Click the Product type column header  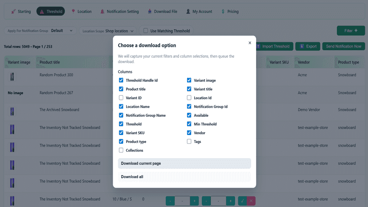tap(348, 62)
